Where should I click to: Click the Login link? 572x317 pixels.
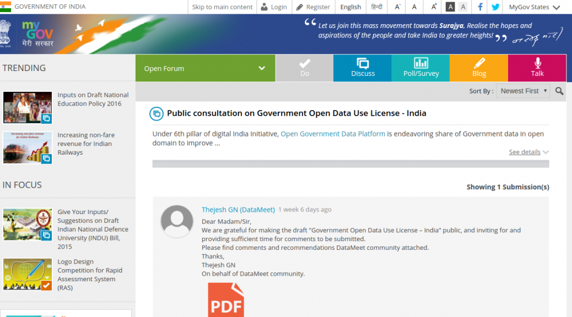click(x=274, y=7)
